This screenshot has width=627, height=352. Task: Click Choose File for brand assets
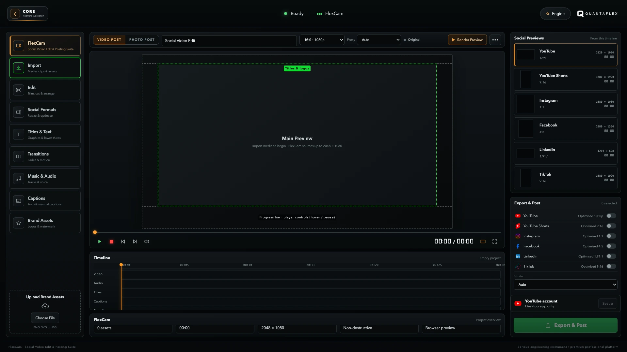(45, 318)
